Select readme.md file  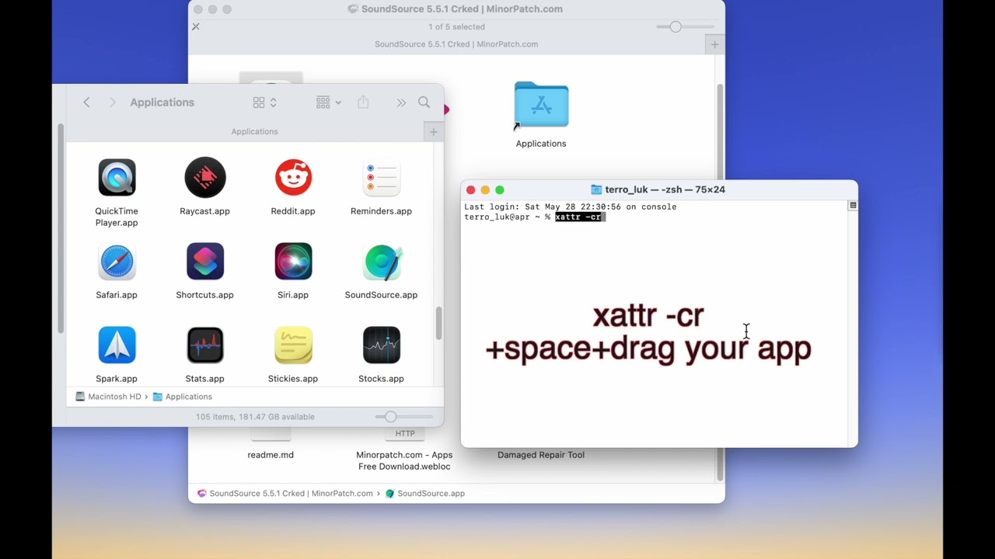(271, 455)
